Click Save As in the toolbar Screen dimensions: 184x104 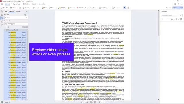click(x=26, y=8)
